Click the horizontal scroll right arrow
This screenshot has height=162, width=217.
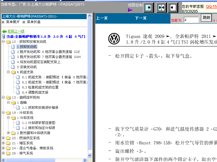[85, 160]
